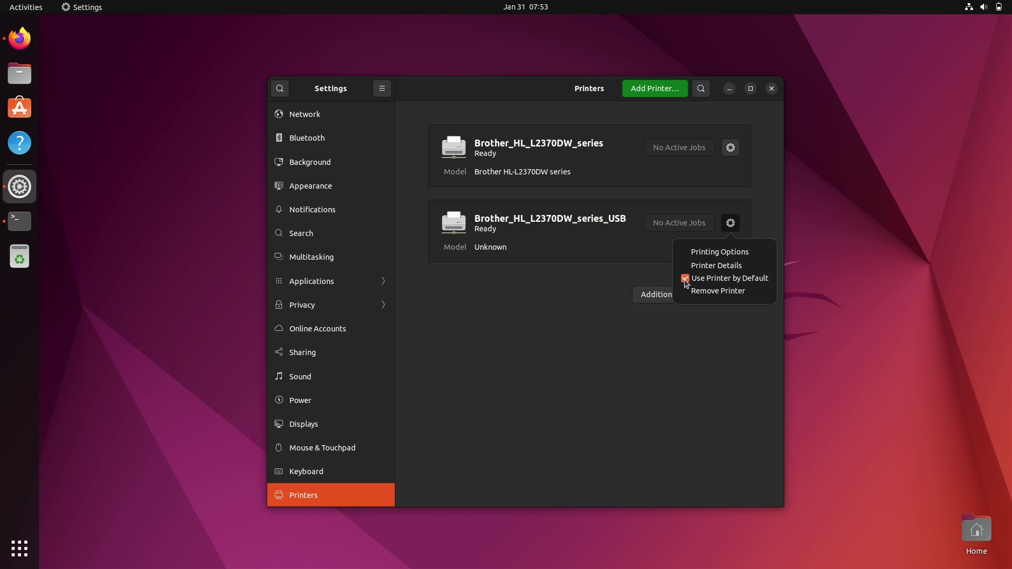Image resolution: width=1012 pixels, height=569 pixels.
Task: Click the volume tray icon
Action: tap(984, 7)
